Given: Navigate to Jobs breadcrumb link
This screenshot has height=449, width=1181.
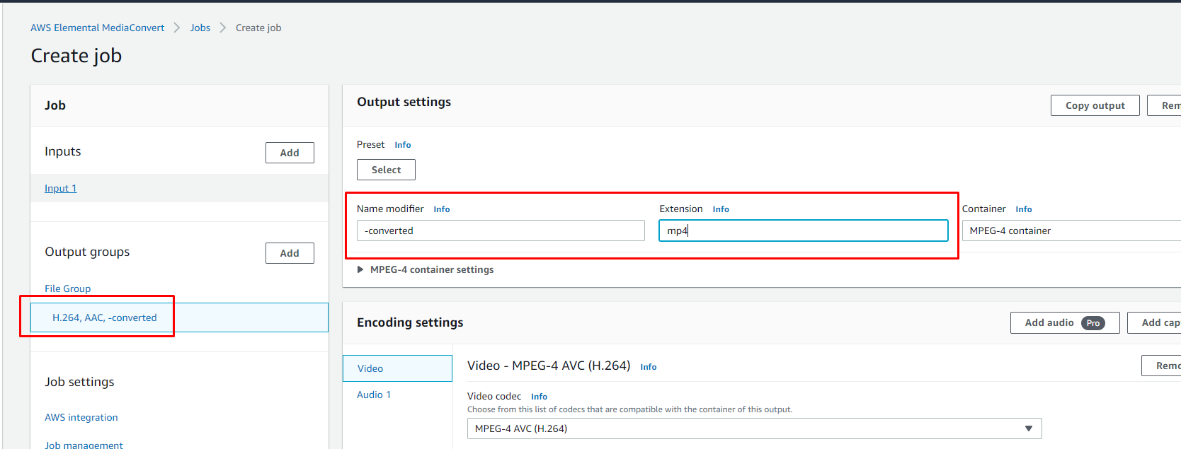Looking at the screenshot, I should (x=200, y=28).
